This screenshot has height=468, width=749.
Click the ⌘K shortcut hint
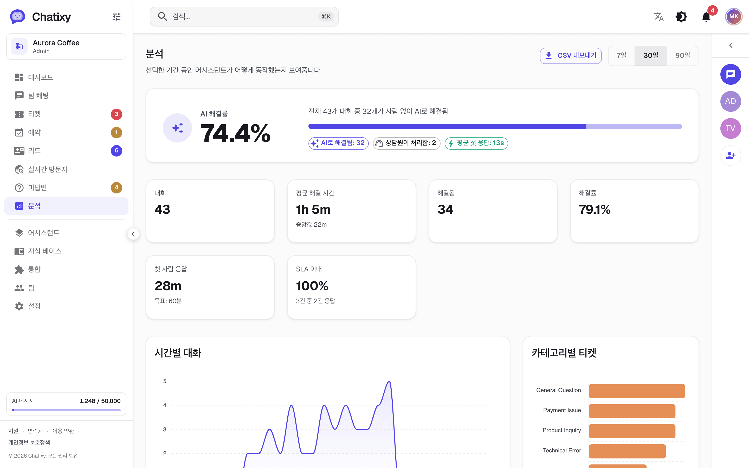click(326, 17)
